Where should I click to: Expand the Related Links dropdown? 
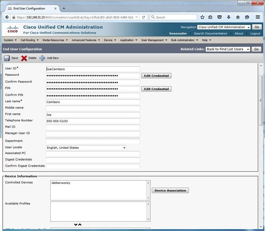pyautogui.click(x=228, y=49)
